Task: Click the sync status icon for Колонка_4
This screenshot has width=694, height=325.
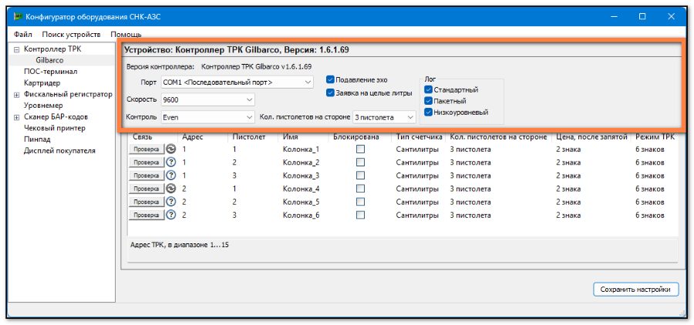Action: tap(172, 189)
